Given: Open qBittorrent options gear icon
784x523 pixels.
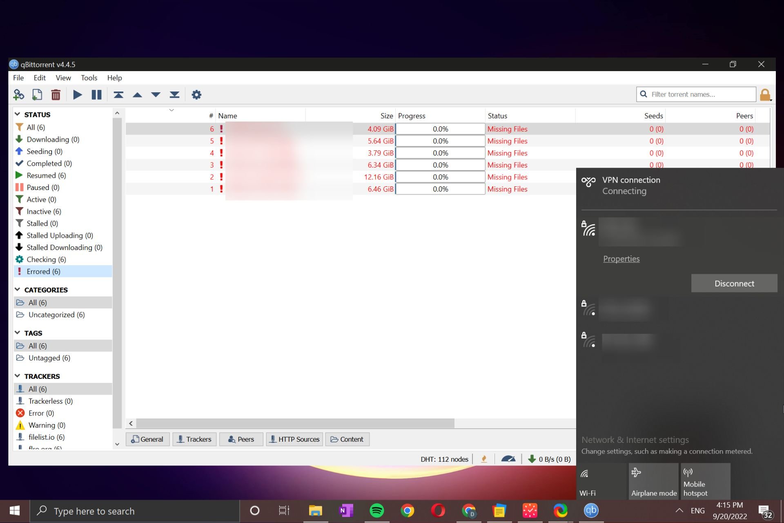Looking at the screenshot, I should click(x=196, y=95).
